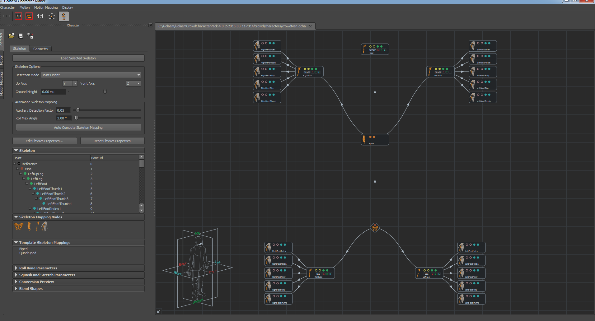Click the 1:1 zoom reset toolbar icon
The width and height of the screenshot is (595, 321).
click(x=40, y=16)
